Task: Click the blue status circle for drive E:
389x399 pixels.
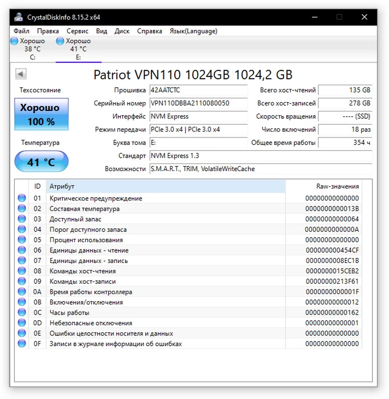Action: [60, 41]
